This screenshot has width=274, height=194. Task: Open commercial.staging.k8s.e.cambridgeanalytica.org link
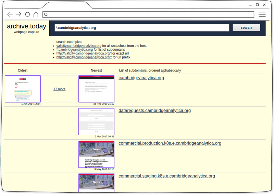167,176
